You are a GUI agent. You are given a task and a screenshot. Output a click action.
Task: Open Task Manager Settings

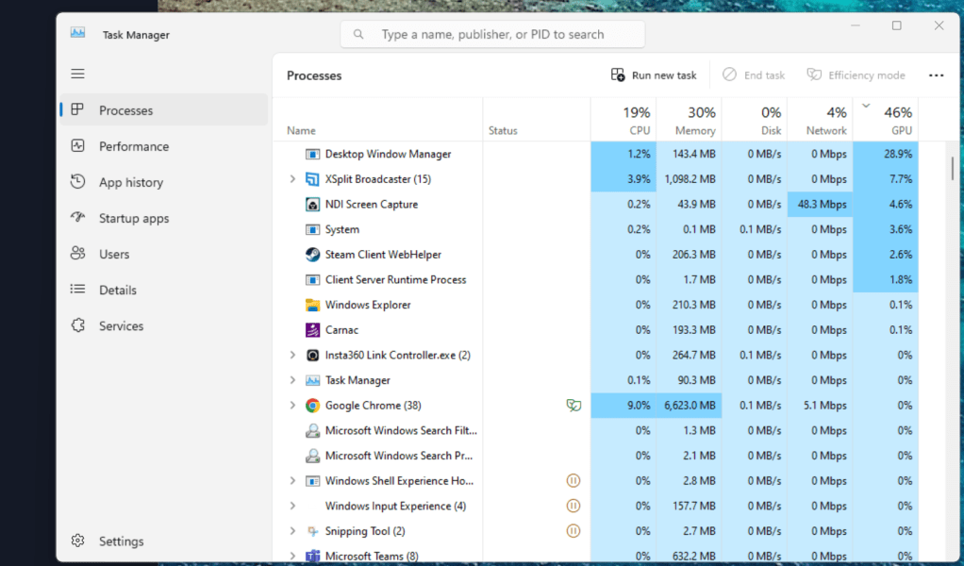coord(164,541)
